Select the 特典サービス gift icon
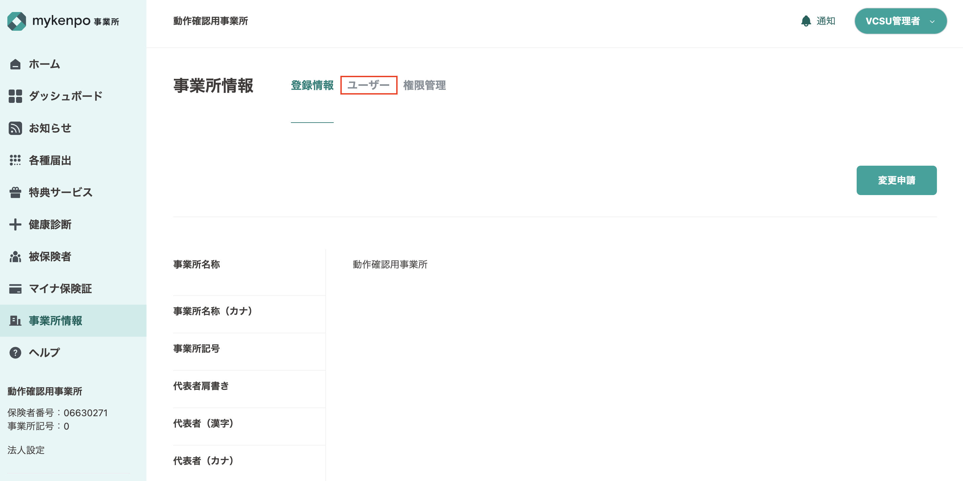 [x=15, y=192]
